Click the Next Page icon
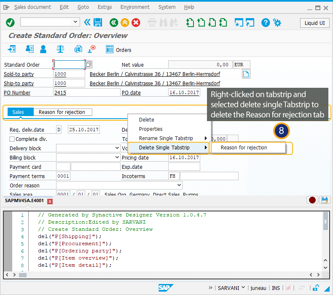This screenshot has height=295, width=333. (x=212, y=22)
